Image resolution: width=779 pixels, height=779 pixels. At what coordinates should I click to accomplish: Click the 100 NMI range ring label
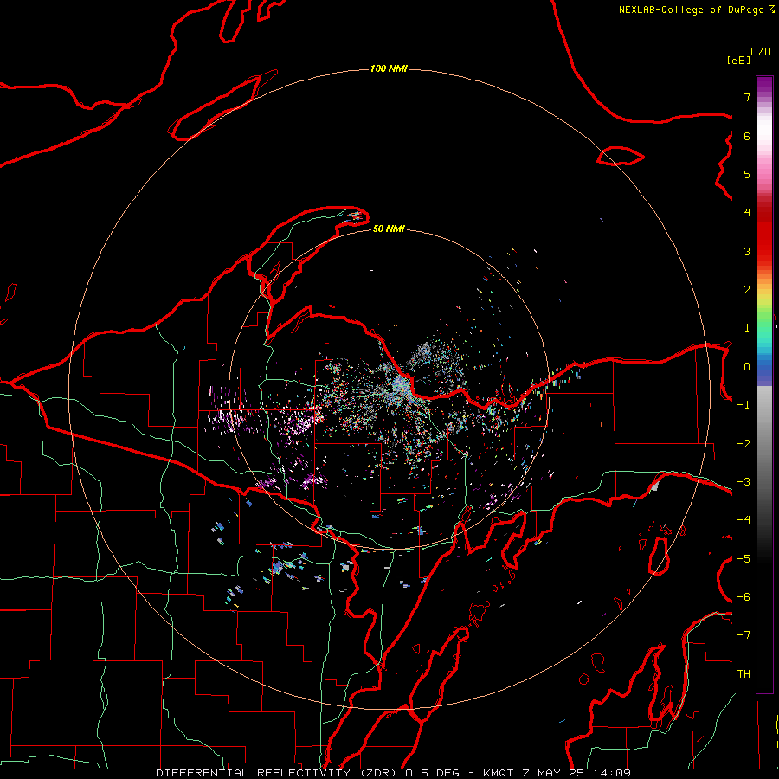389,68
